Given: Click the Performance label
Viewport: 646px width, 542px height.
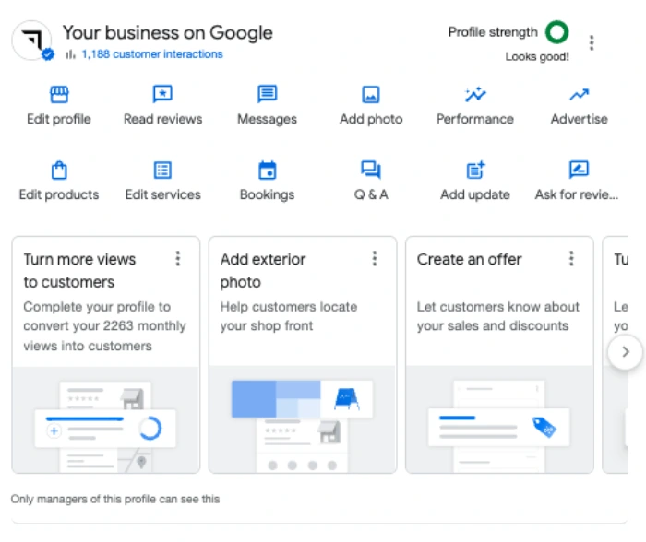Looking at the screenshot, I should (475, 119).
